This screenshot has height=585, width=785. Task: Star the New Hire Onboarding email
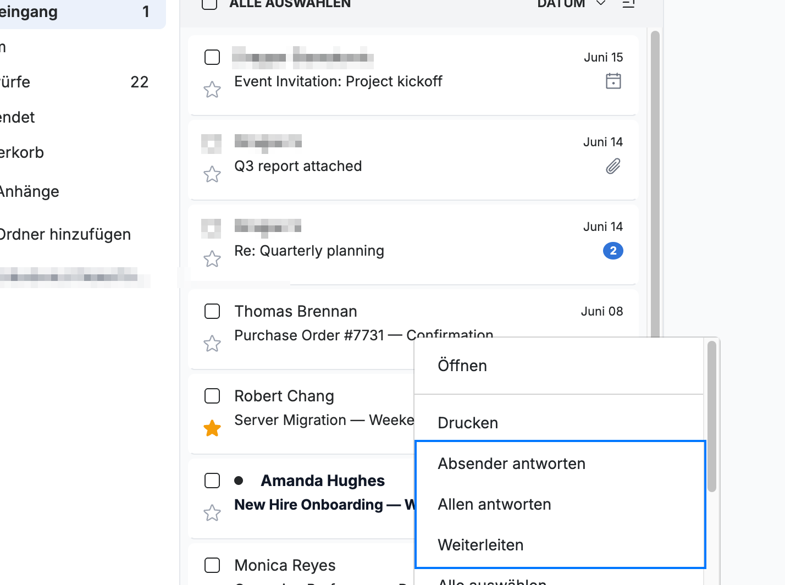[212, 512]
